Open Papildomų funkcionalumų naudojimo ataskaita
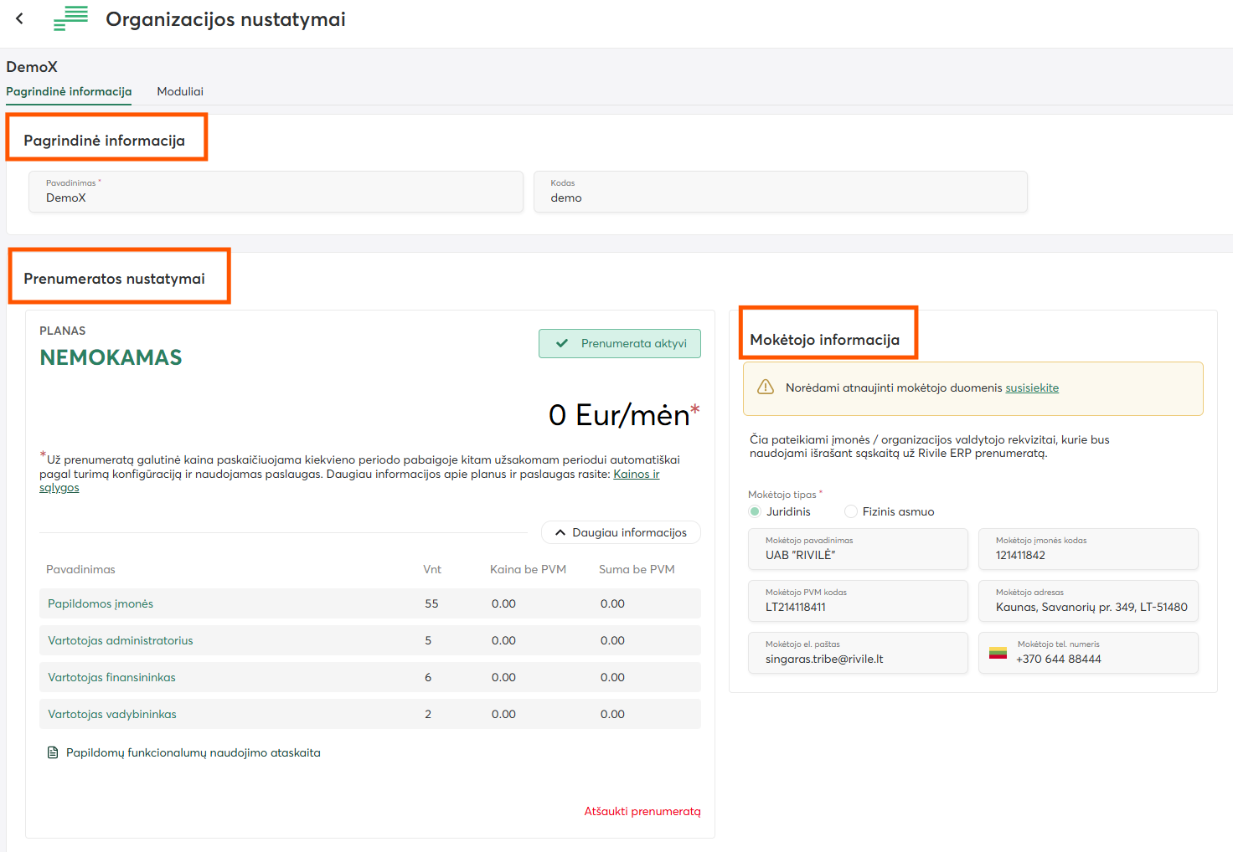 [x=193, y=752]
